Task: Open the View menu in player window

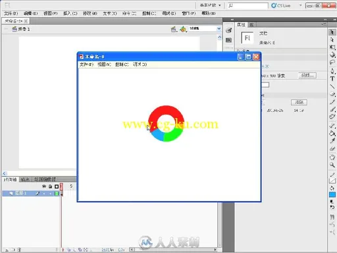Action: (104, 65)
